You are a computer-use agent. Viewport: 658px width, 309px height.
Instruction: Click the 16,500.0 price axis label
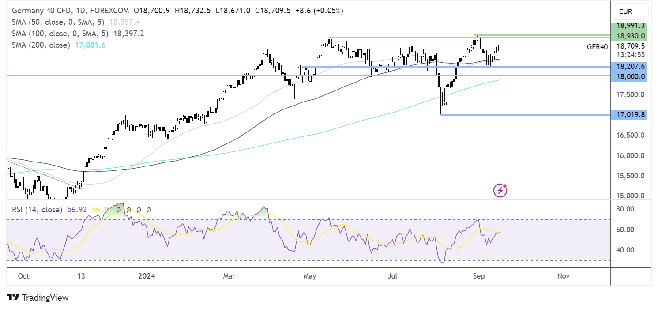(x=631, y=136)
